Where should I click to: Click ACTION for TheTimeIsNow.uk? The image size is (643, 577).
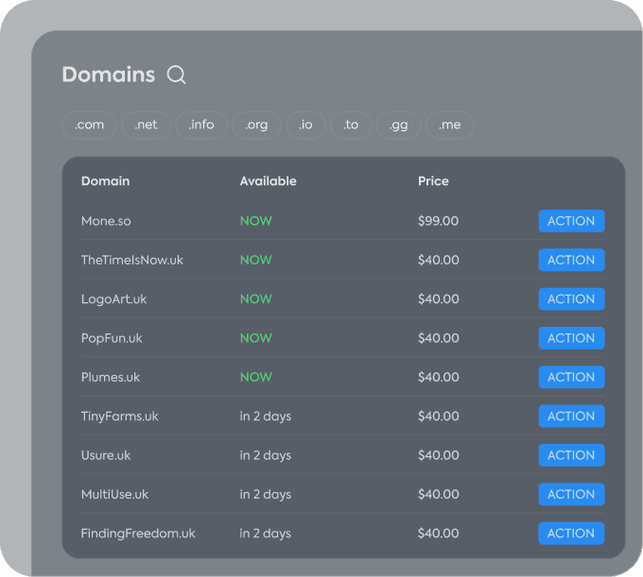571,260
